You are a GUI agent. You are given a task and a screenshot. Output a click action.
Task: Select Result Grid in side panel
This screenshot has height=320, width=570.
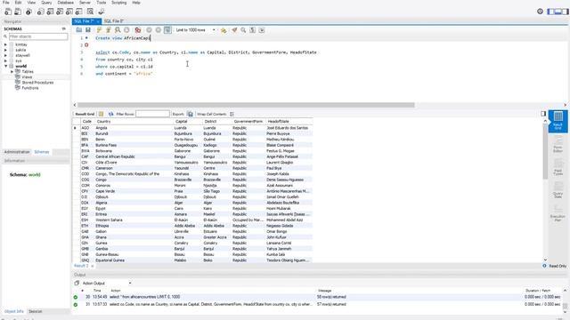tap(558, 121)
